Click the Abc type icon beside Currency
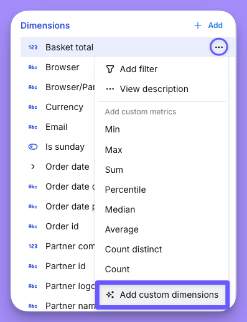Viewport: 247px width, 322px height. (x=33, y=107)
